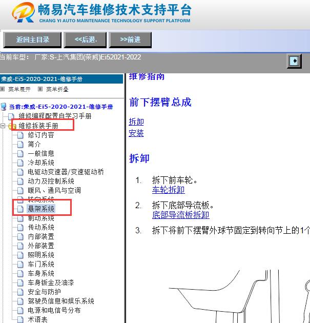Click the page icon beside 外部装置
The image size is (310, 323).
(20, 246)
